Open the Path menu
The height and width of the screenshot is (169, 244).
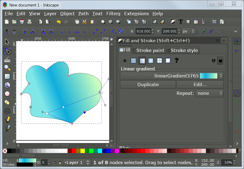[83, 14]
